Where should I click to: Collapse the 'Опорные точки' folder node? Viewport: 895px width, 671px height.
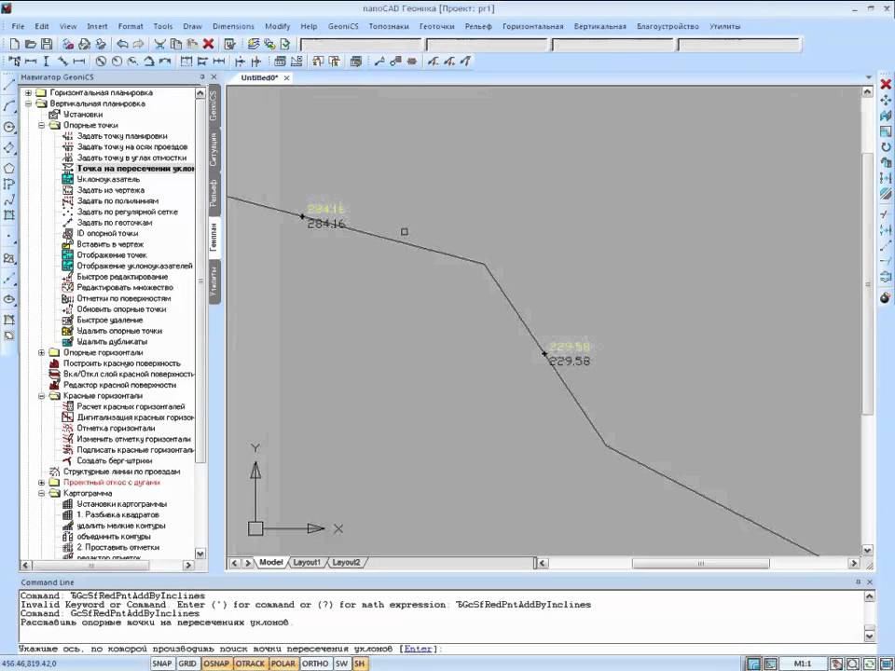(x=42, y=125)
